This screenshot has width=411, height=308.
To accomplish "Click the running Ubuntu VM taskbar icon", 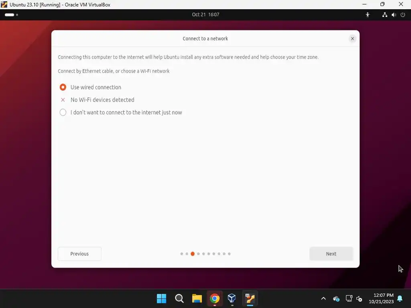I will click(250, 298).
